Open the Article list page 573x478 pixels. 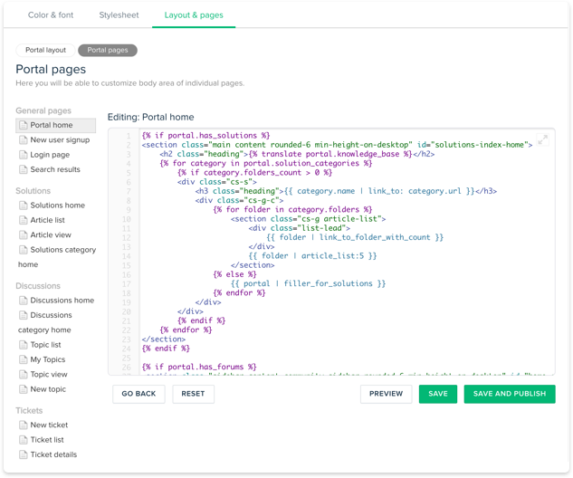pos(47,220)
